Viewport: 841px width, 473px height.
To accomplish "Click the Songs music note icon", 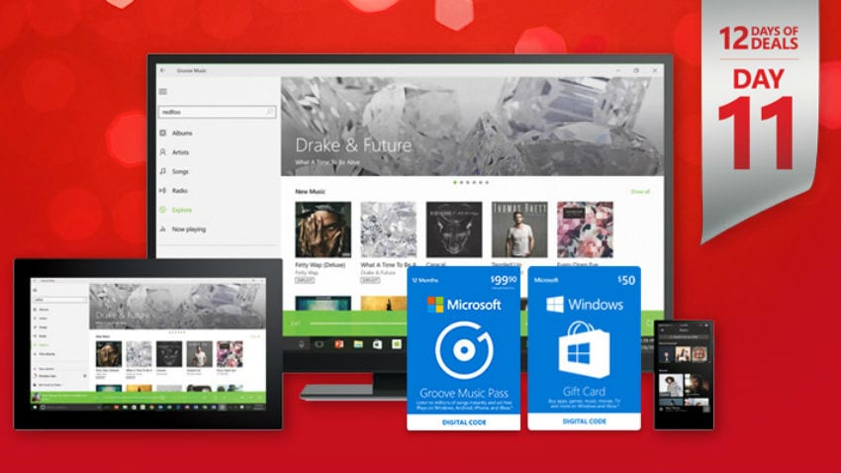I will tap(163, 171).
